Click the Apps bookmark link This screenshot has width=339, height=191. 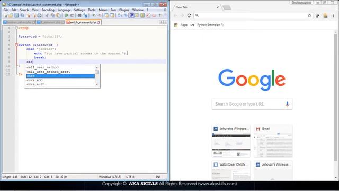point(184,25)
